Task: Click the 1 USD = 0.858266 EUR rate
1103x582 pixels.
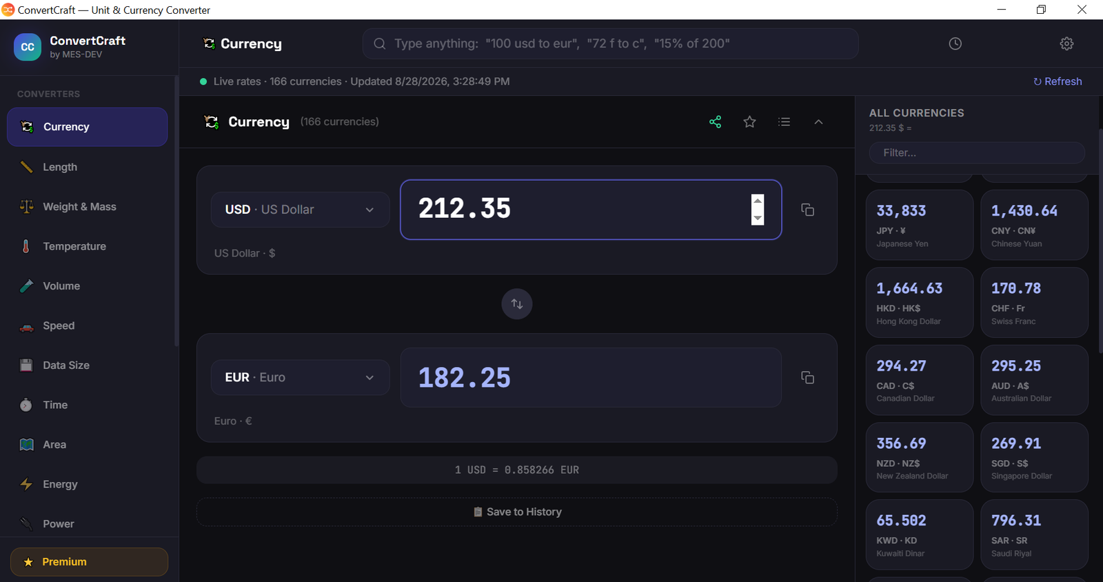Action: [x=517, y=470]
